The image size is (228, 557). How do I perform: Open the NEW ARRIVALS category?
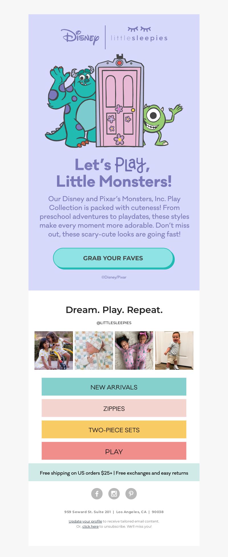[114, 387]
